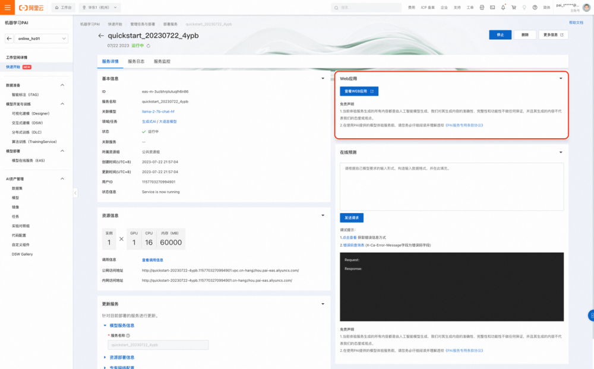The image size is (594, 369).
Task: Go back using arrow next to quickstart title
Action: (101, 36)
